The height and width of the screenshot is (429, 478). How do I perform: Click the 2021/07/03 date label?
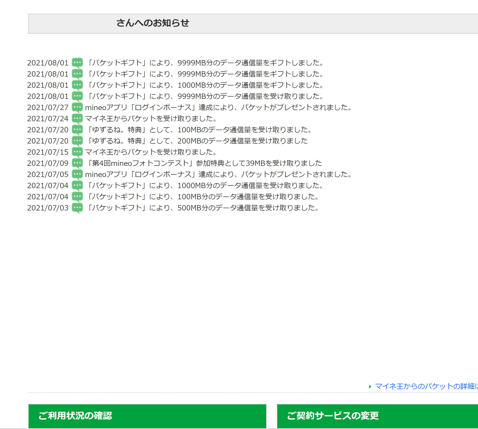(x=48, y=208)
